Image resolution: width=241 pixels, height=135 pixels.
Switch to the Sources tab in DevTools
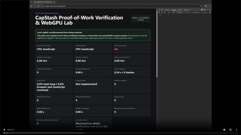[180, 10]
